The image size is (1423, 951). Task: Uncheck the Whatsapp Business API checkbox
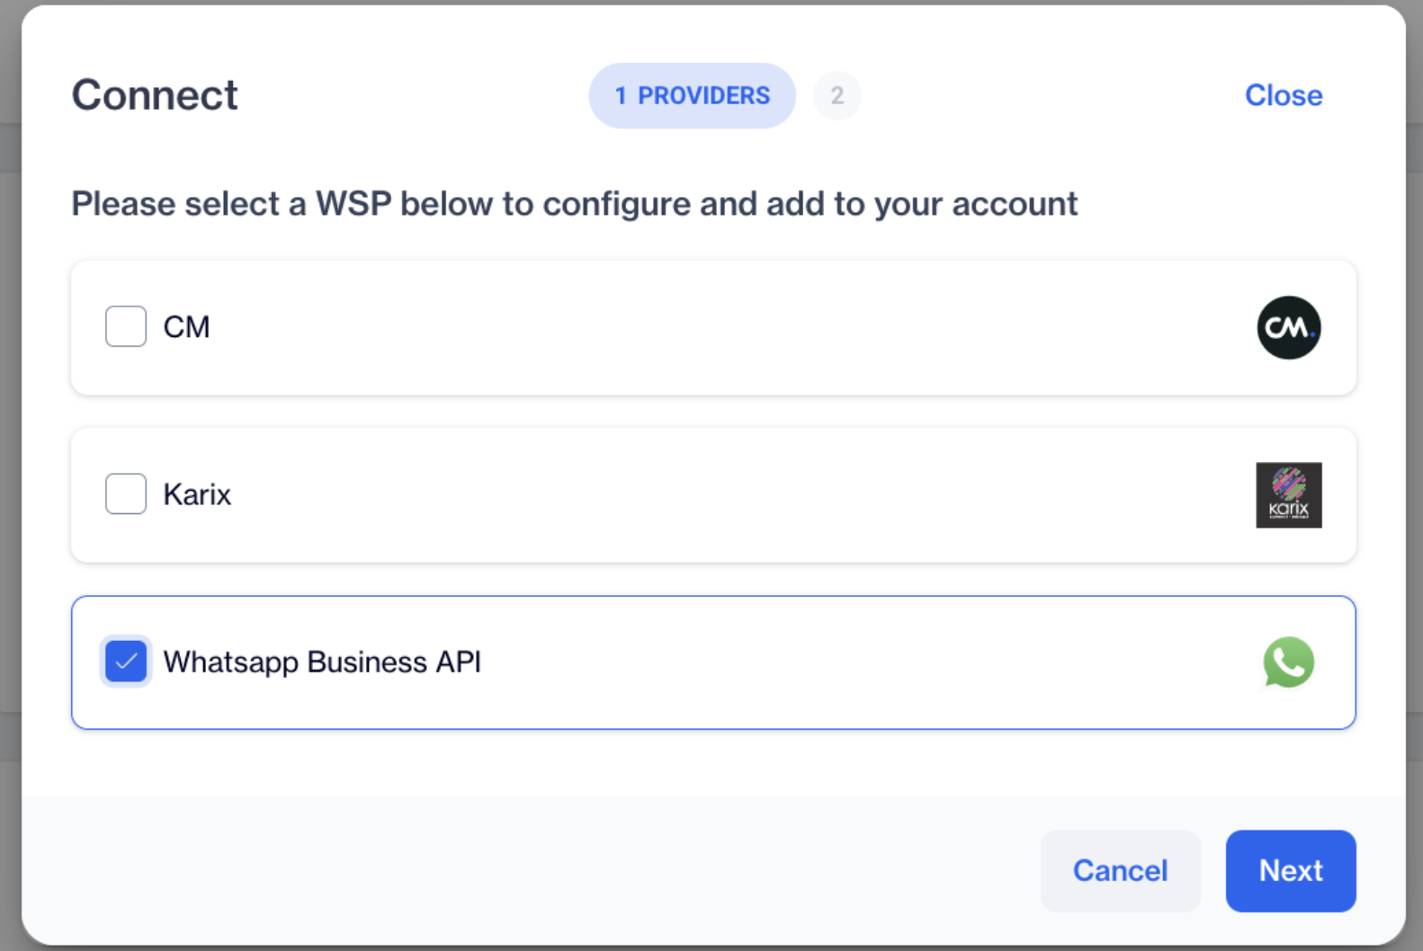click(x=126, y=662)
